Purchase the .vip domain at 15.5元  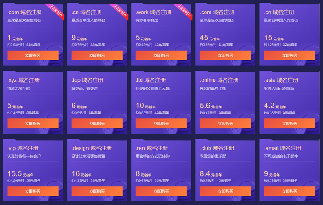pyautogui.click(x=33, y=191)
